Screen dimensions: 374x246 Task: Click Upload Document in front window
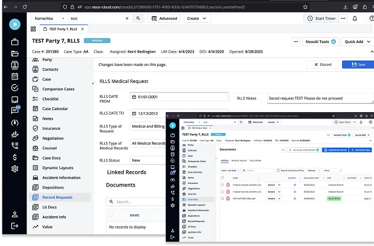point(335,150)
